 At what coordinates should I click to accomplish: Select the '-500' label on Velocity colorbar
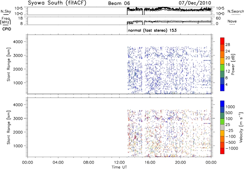point(231,142)
